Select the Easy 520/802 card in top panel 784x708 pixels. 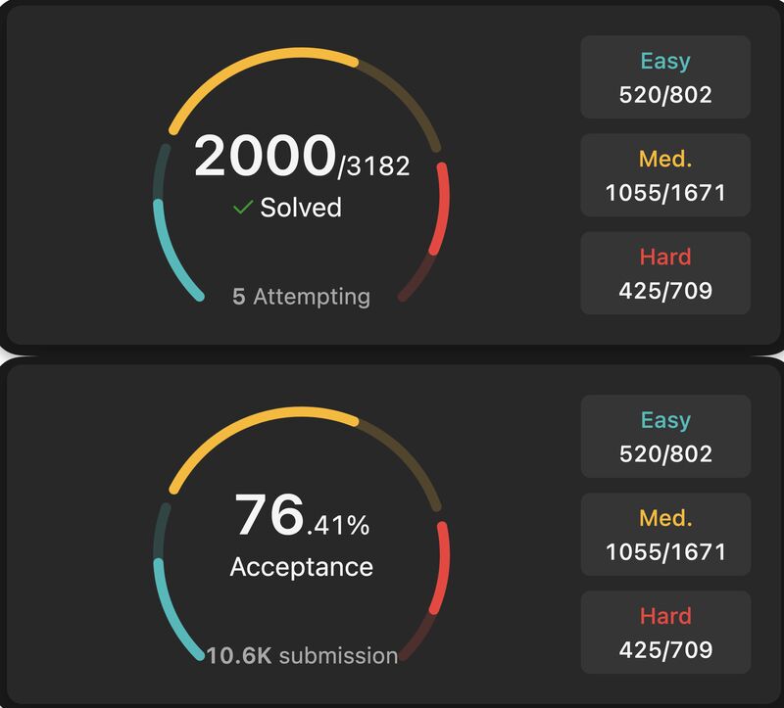(665, 77)
